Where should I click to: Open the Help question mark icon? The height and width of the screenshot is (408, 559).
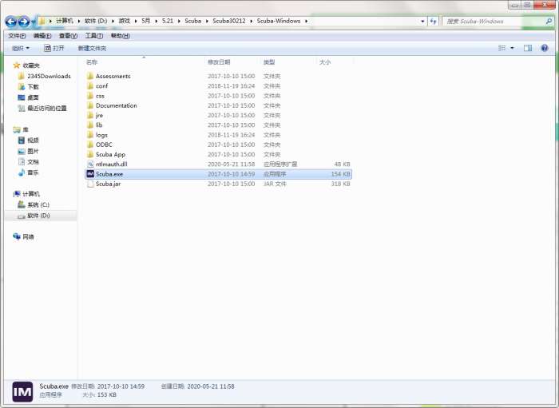click(x=545, y=48)
